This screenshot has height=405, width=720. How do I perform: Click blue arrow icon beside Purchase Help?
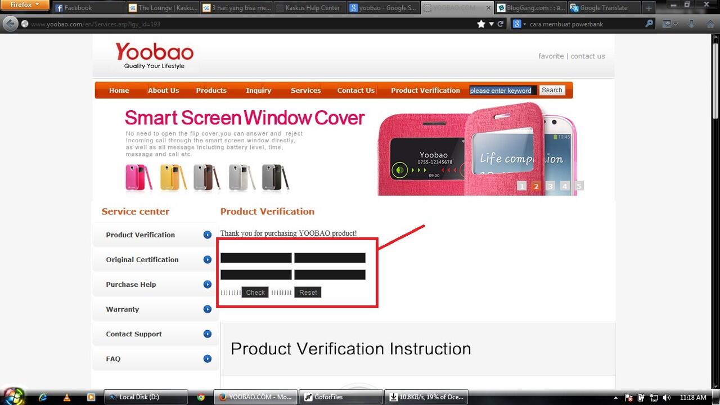[x=208, y=285]
